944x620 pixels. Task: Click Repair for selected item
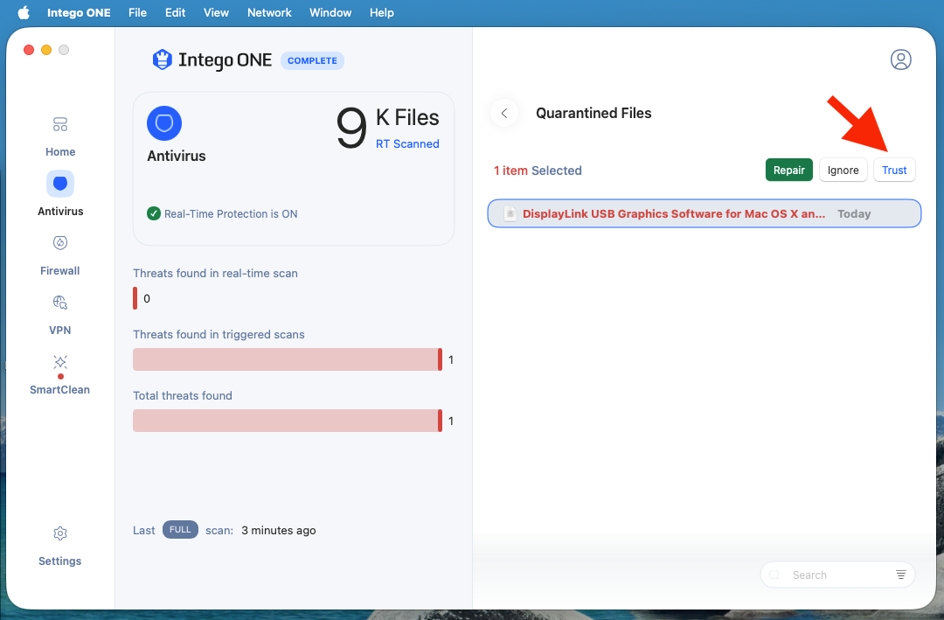(788, 170)
